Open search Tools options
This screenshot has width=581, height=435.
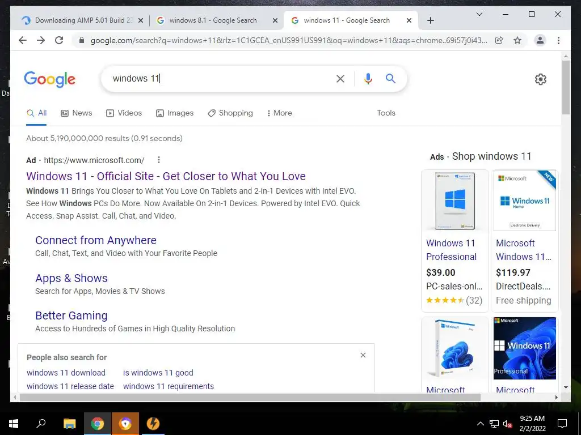click(x=386, y=113)
